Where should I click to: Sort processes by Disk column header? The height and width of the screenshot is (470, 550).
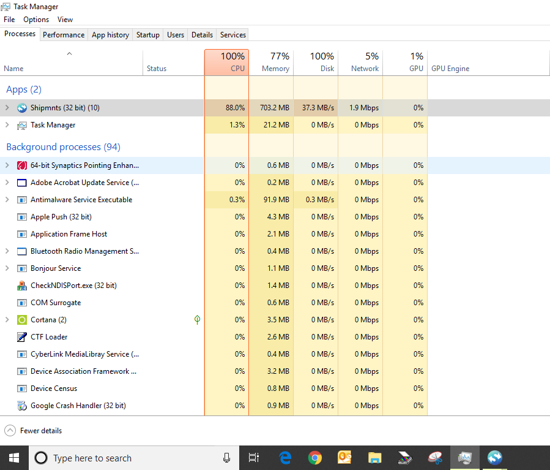click(x=316, y=62)
